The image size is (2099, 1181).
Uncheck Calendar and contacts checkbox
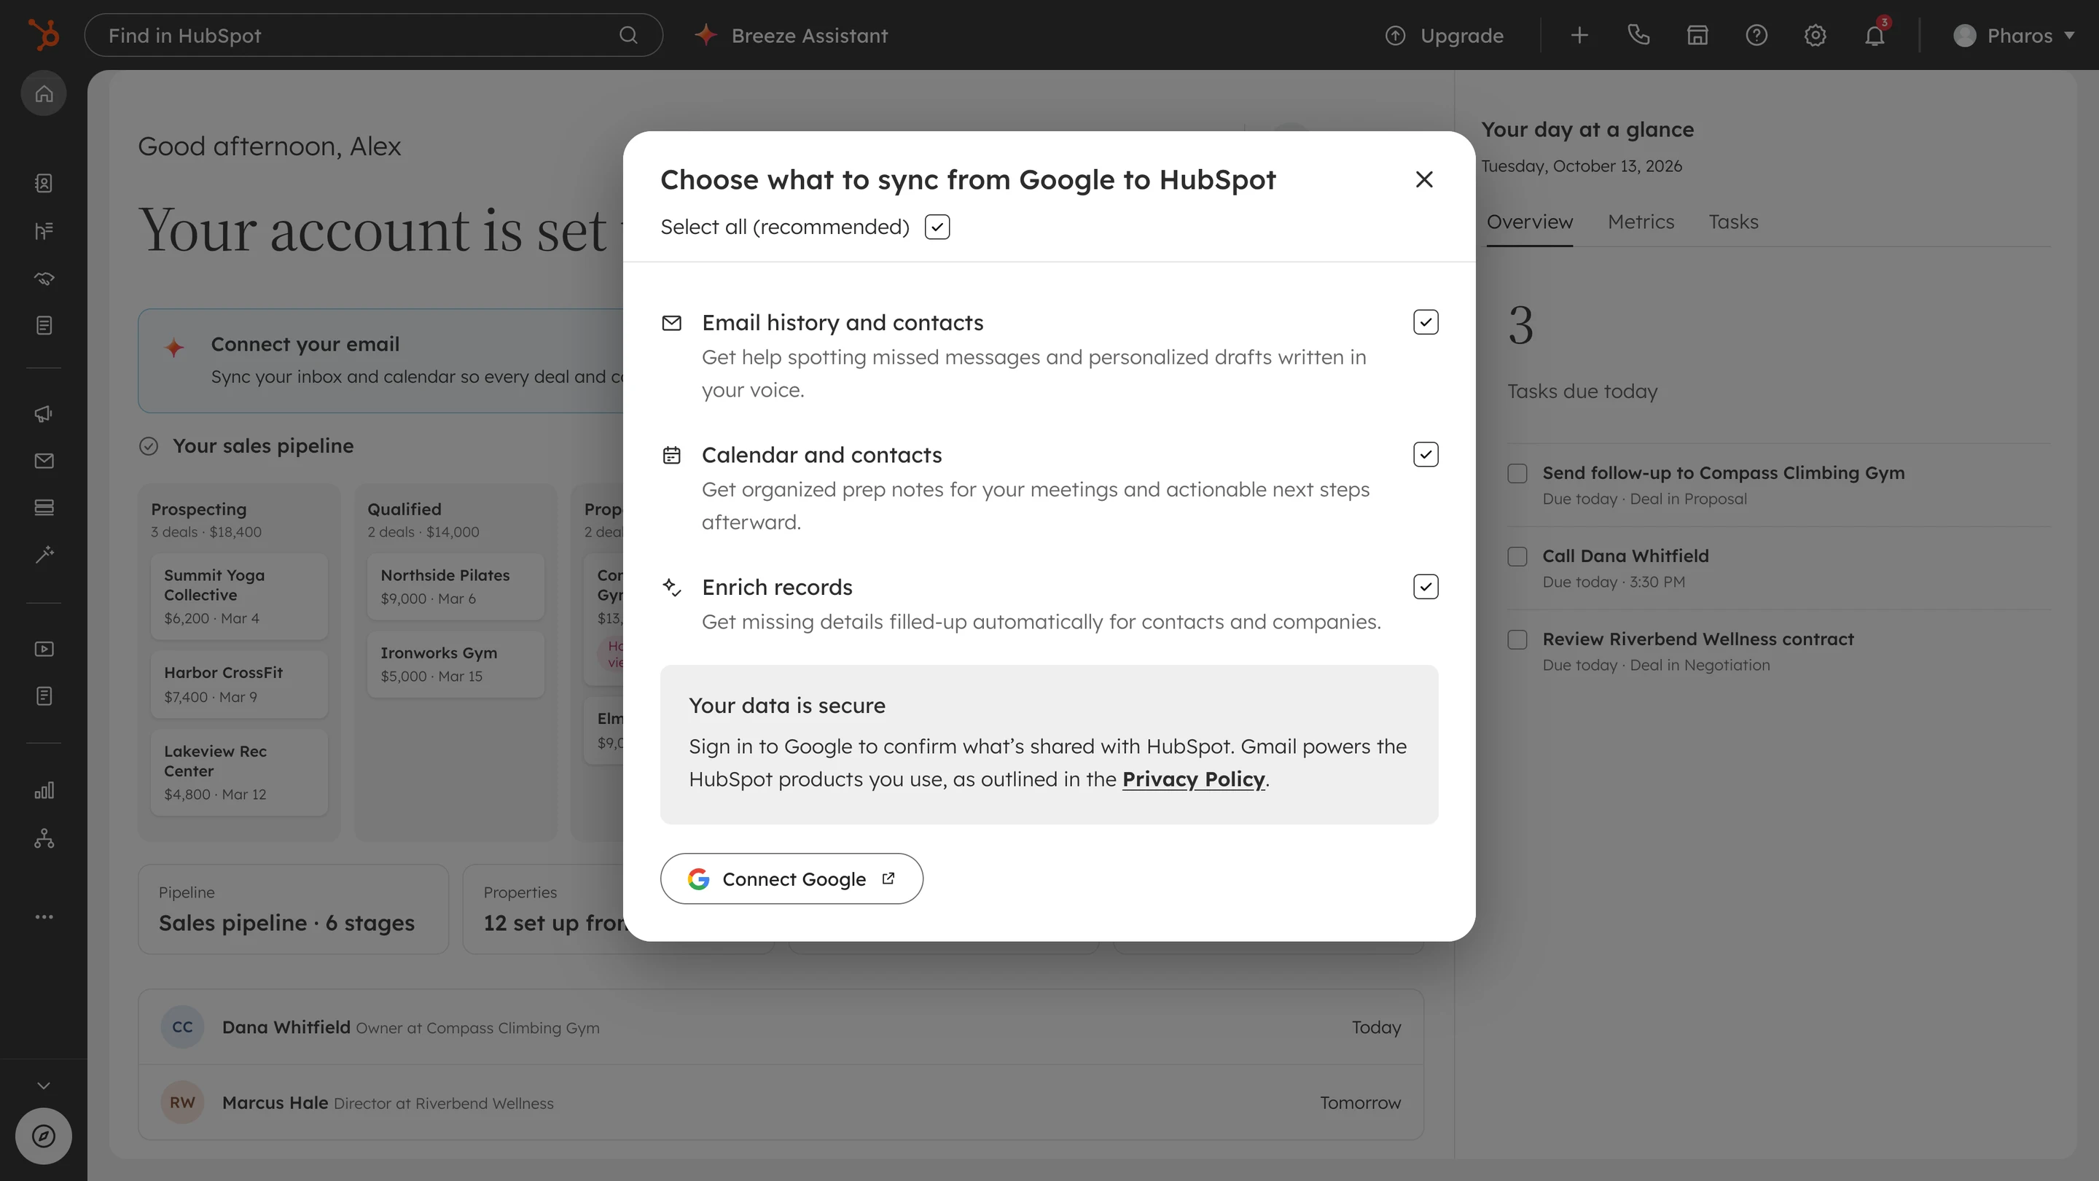(1425, 454)
